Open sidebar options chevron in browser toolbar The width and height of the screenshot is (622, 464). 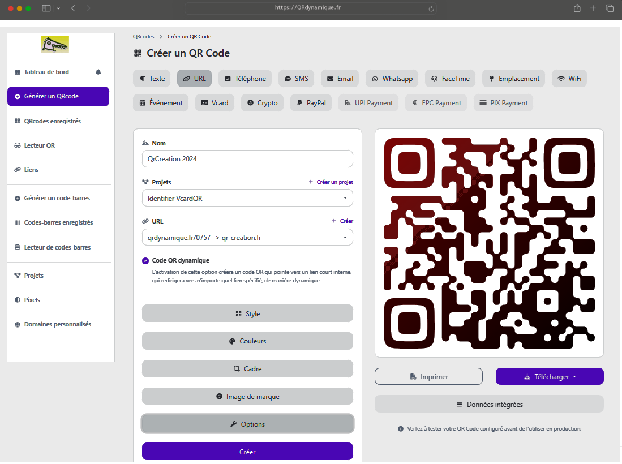tap(58, 8)
